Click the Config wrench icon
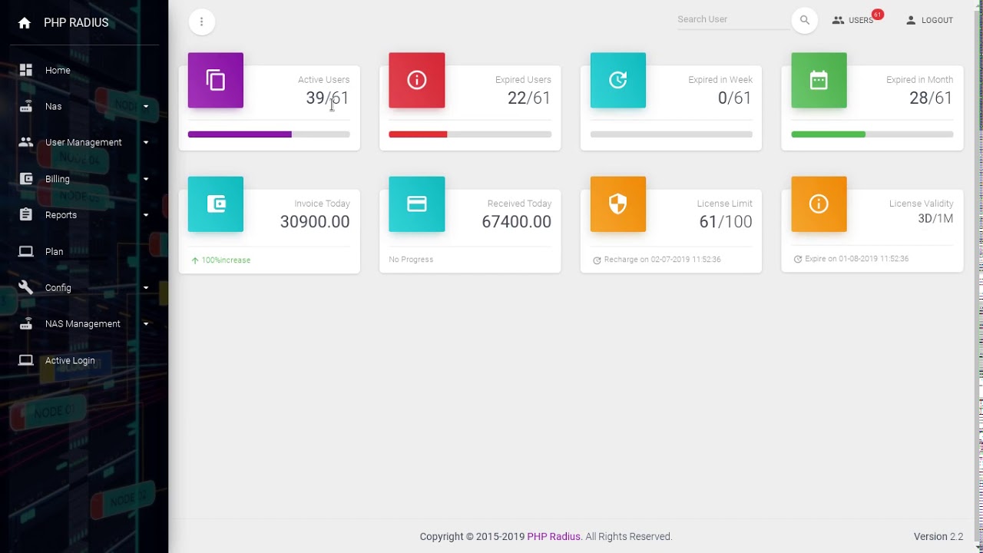 coord(25,287)
